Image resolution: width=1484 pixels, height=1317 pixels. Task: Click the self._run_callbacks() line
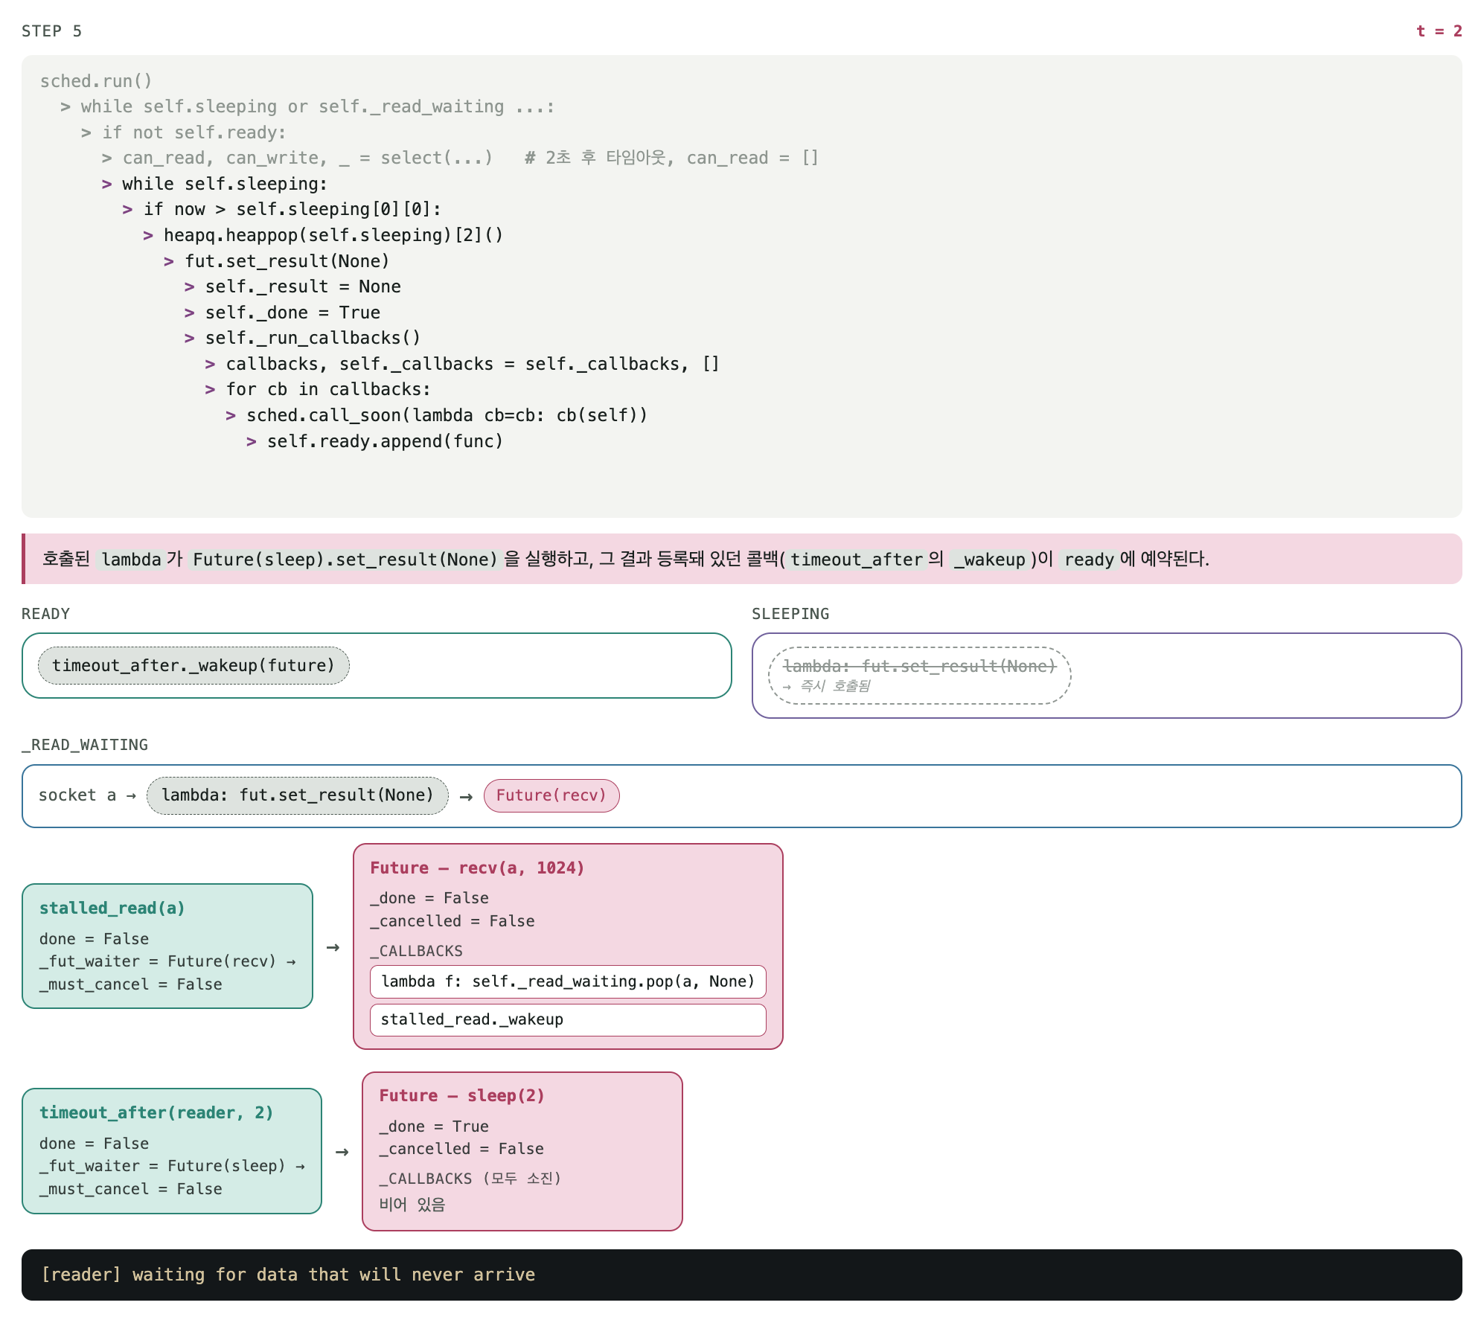(x=302, y=338)
